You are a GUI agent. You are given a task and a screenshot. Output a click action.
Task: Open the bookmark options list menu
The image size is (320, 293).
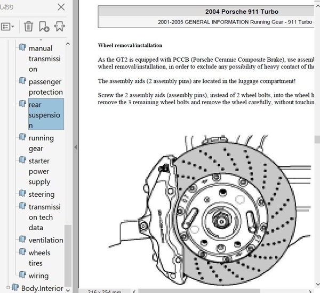tap(7, 27)
